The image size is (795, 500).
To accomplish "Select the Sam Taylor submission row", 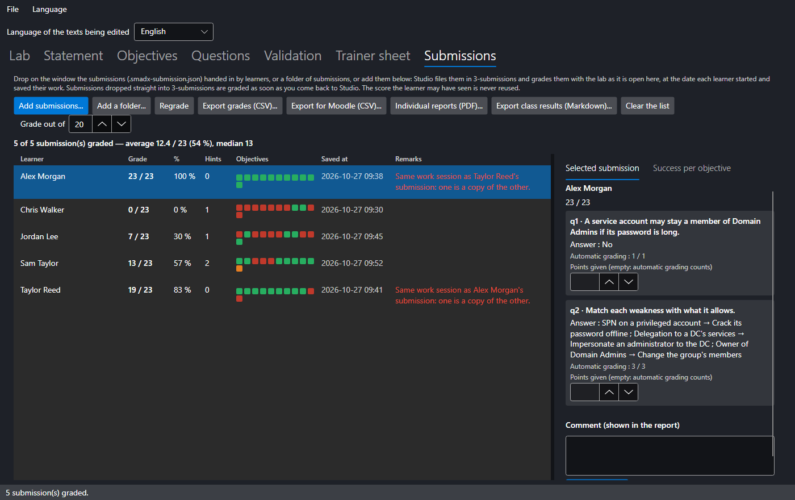I will [282, 265].
